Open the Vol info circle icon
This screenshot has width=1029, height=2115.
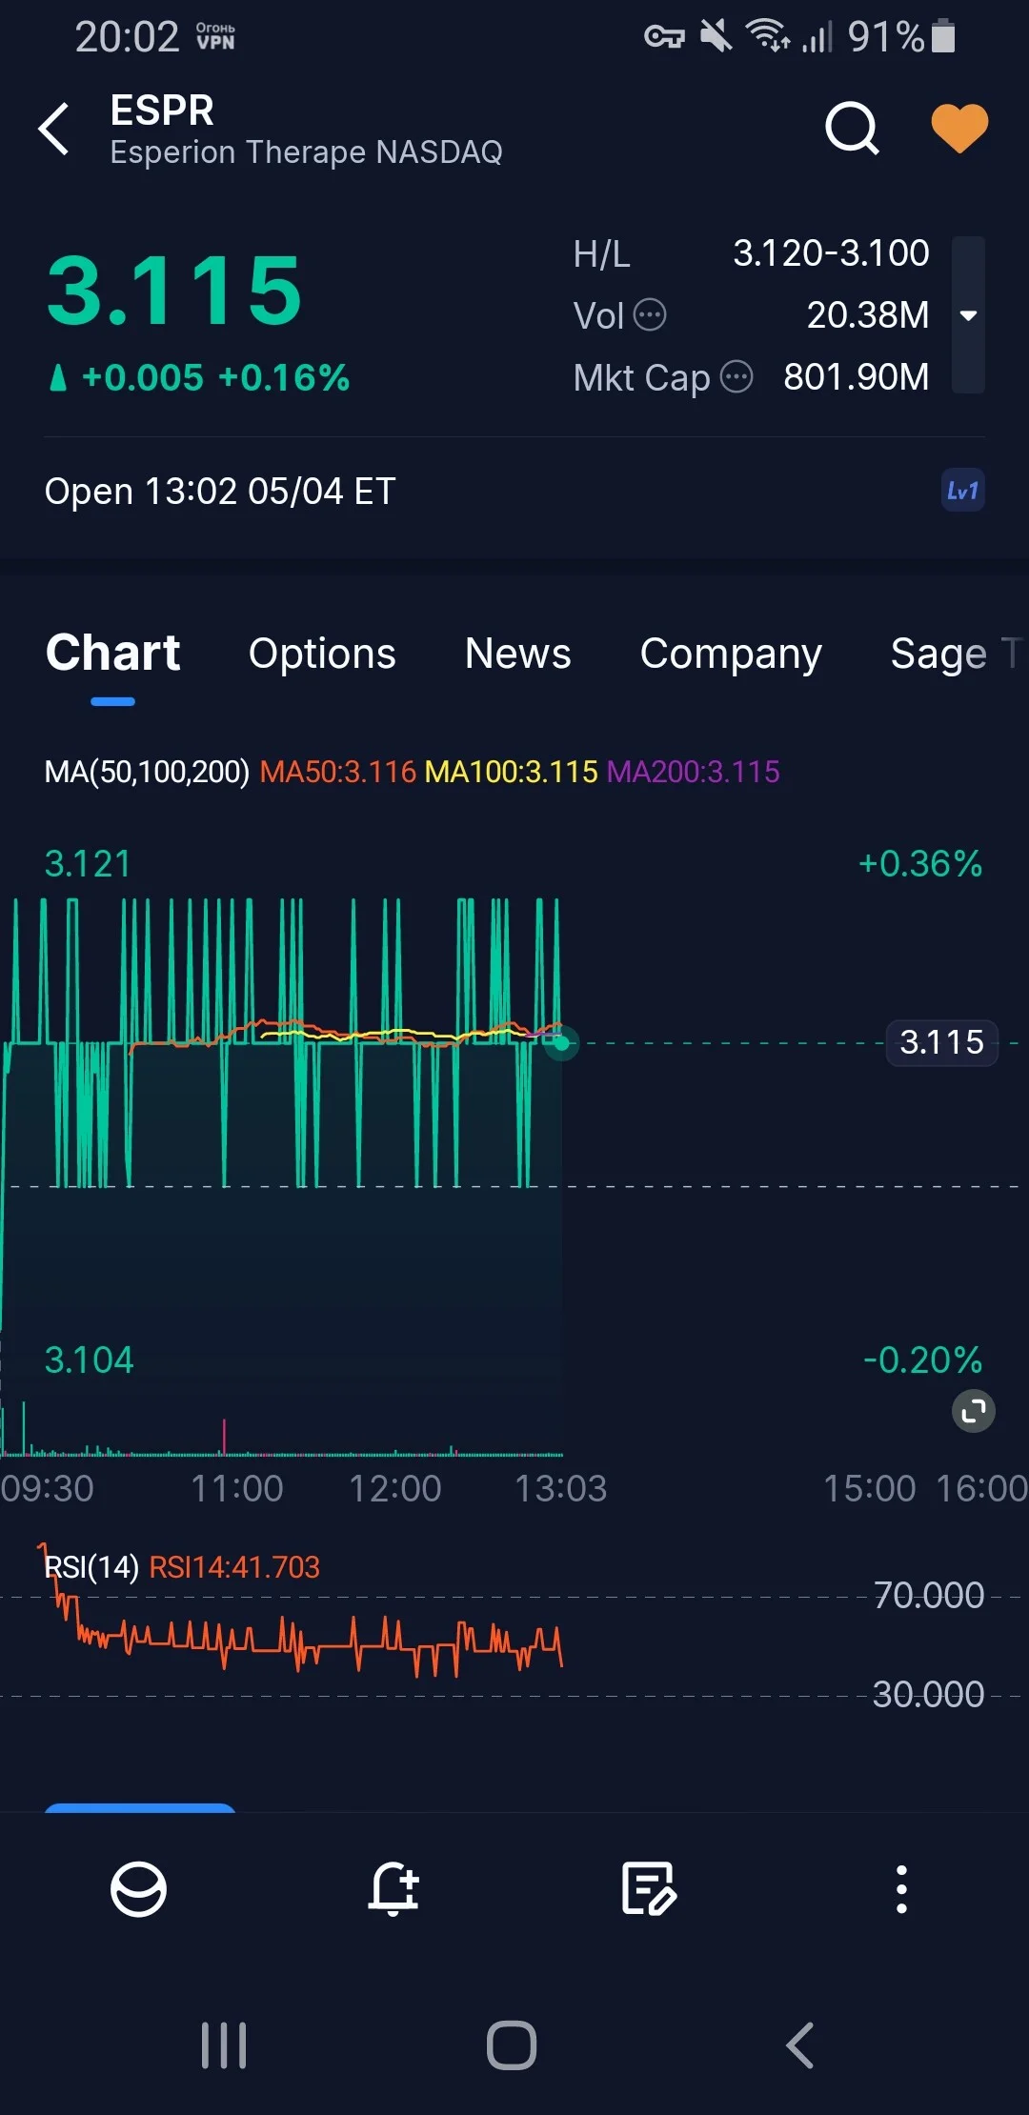tap(650, 314)
